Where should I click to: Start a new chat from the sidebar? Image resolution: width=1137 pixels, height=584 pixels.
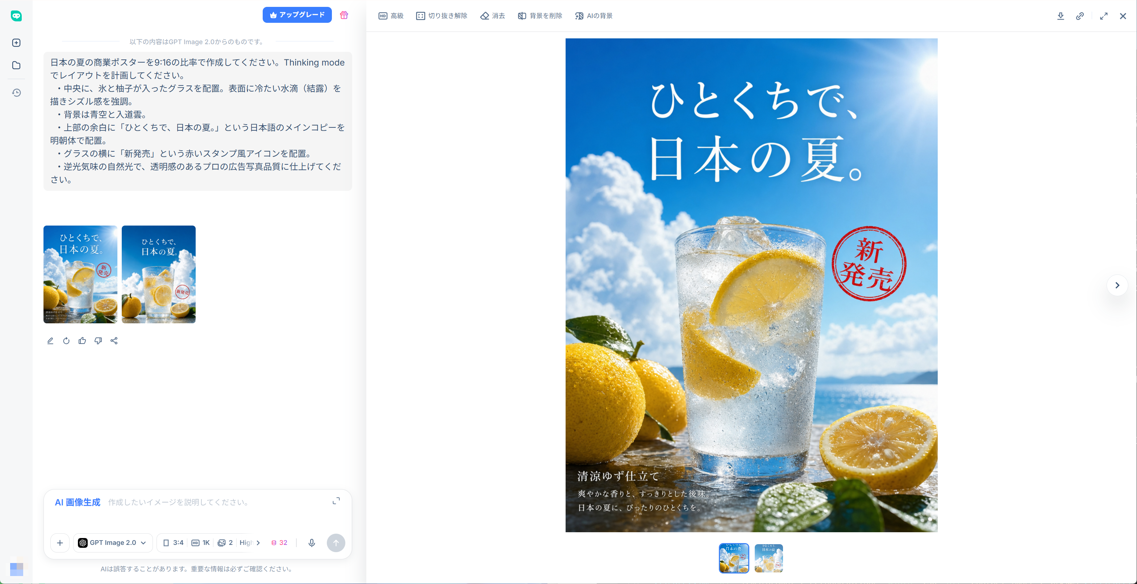(16, 42)
